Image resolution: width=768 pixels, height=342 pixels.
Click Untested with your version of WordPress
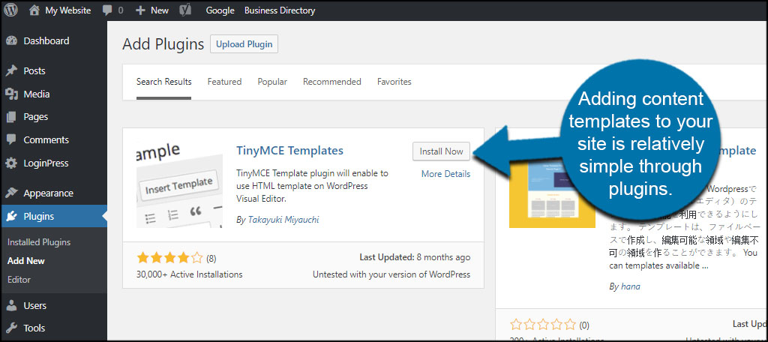tap(391, 274)
